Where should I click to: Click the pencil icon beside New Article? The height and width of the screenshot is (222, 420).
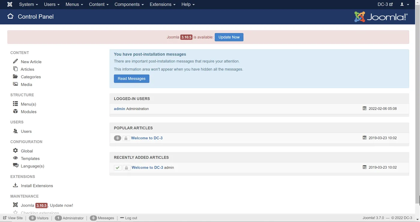(16, 61)
